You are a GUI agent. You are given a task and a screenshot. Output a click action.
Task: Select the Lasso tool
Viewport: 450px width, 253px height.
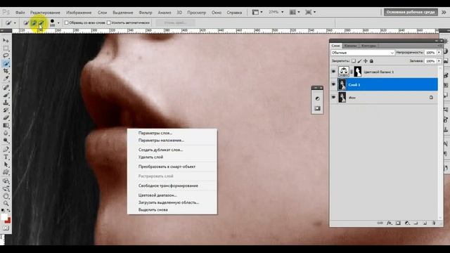pyautogui.click(x=6, y=56)
